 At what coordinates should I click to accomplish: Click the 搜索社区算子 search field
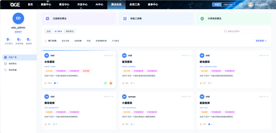pos(245,31)
